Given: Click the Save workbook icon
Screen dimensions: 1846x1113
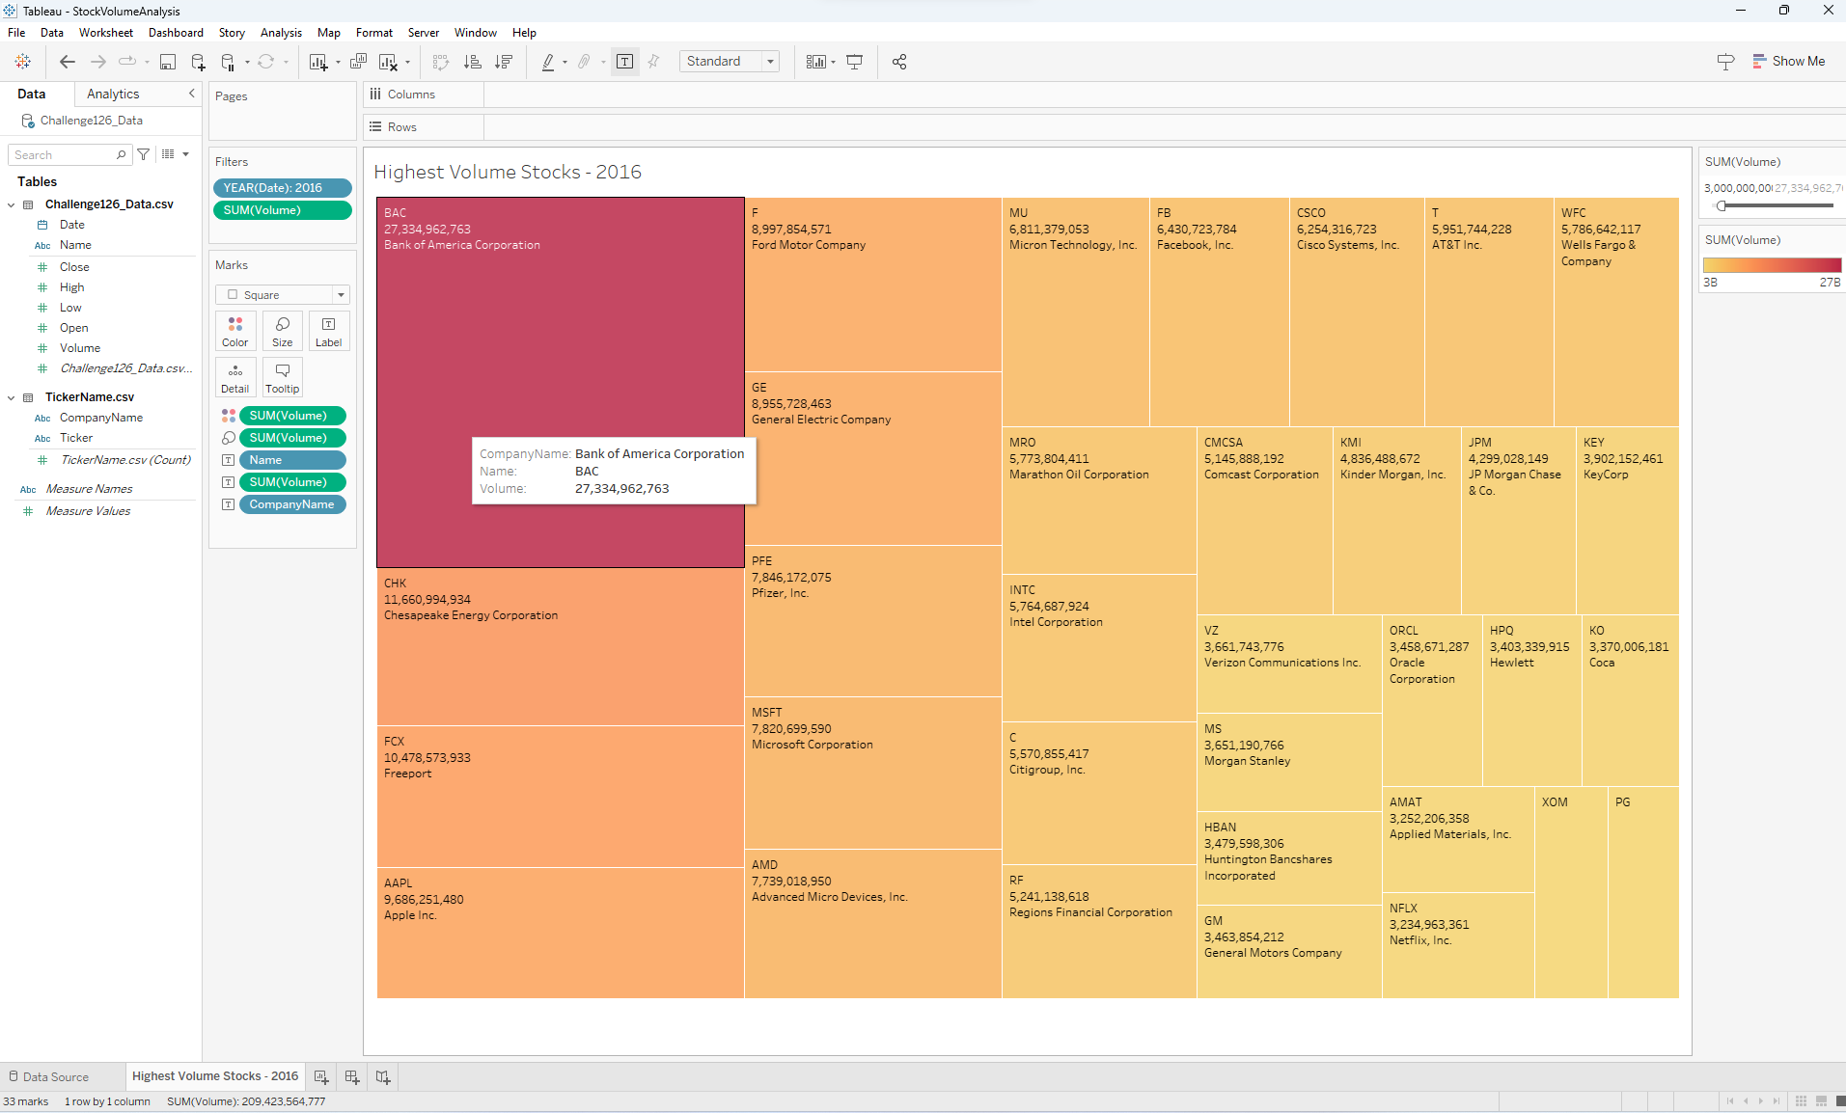Looking at the screenshot, I should pyautogui.click(x=168, y=62).
